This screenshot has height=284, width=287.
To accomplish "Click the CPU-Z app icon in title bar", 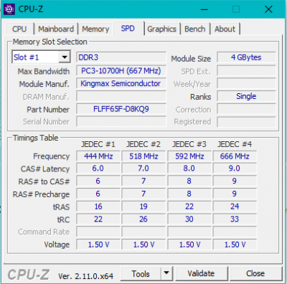I will click(9, 9).
